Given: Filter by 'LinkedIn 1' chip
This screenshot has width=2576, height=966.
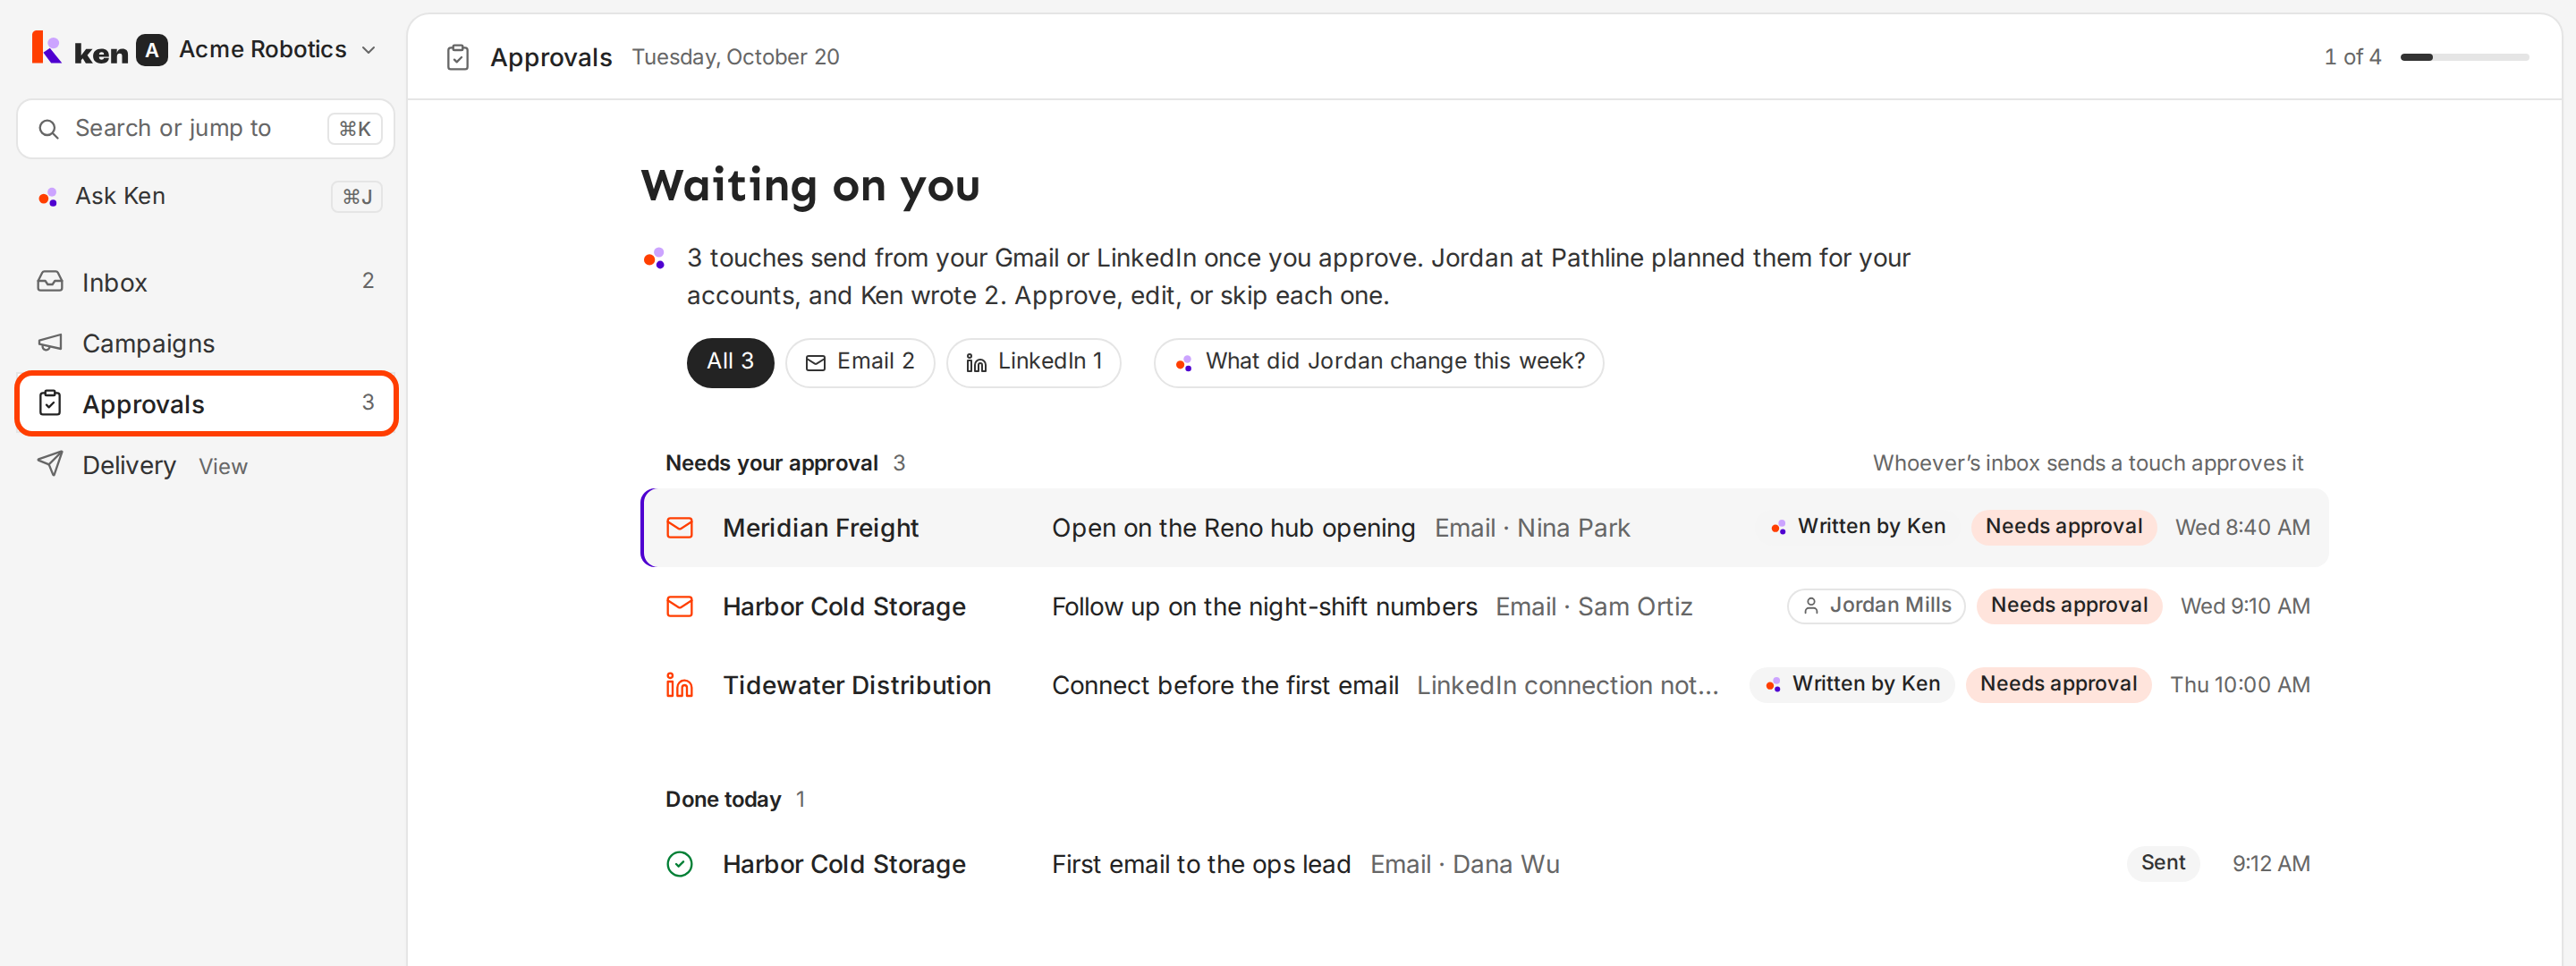Looking at the screenshot, I should [1034, 362].
